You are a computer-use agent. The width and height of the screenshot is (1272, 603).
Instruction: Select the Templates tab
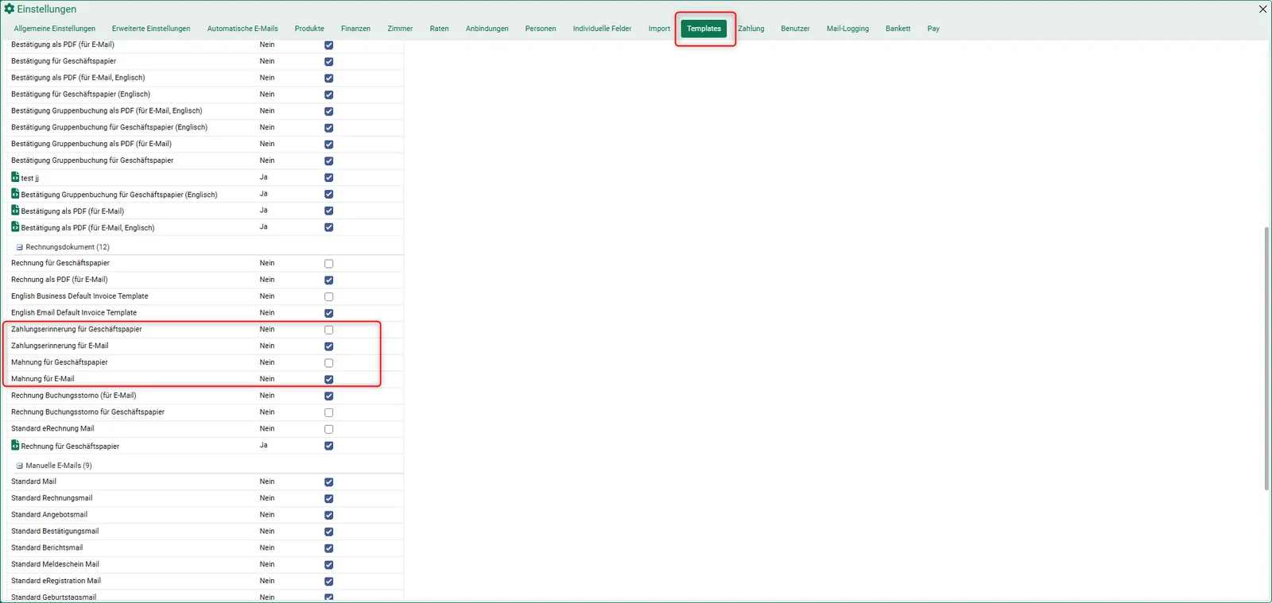[704, 29]
